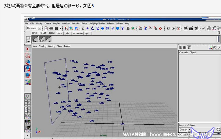Open the Soft/Rigid Bodies menu

pos(97,24)
